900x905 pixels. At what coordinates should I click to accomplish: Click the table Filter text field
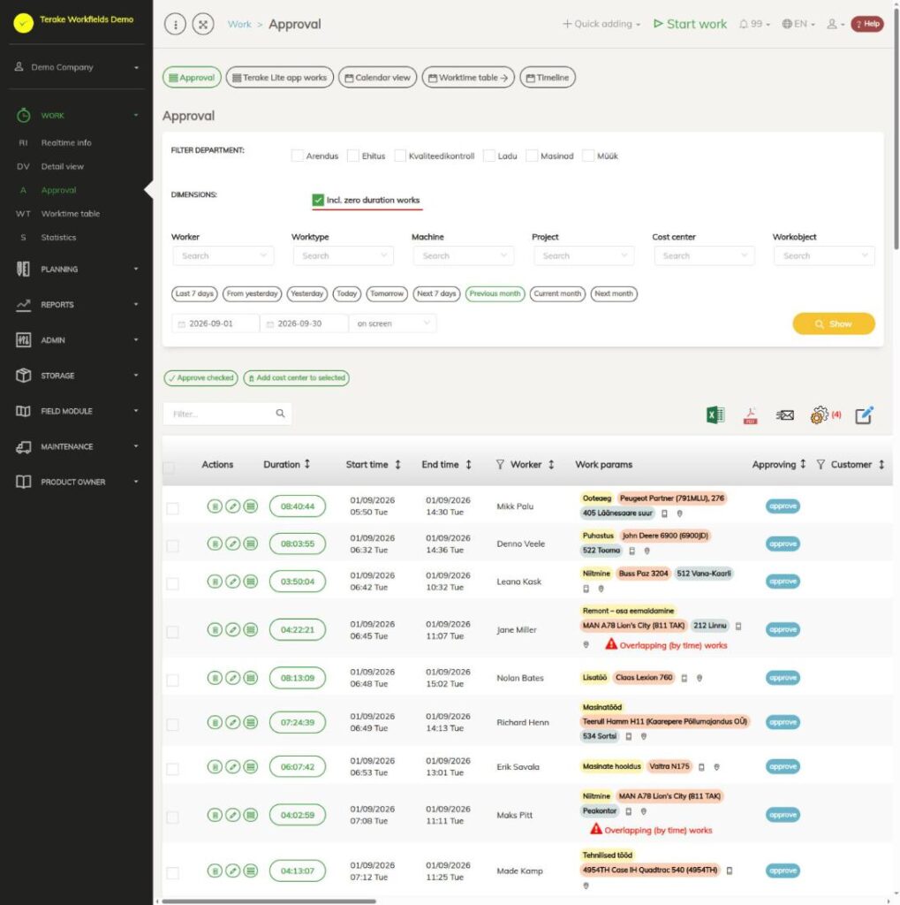[227, 414]
